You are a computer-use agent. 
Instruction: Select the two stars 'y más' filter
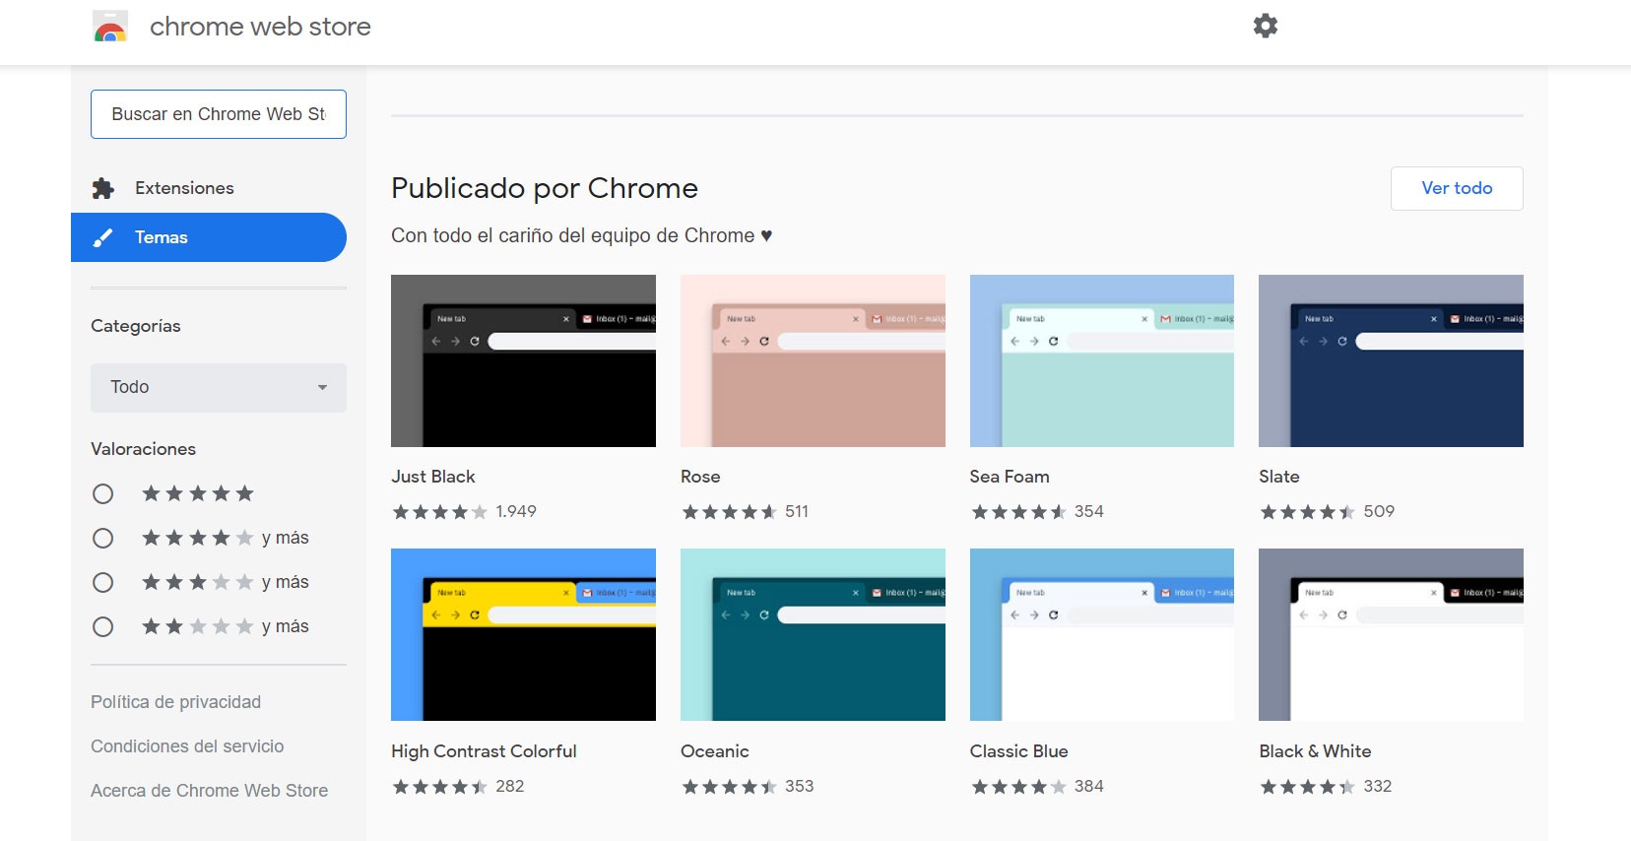tap(102, 626)
